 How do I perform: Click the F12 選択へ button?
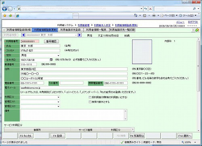(185, 136)
